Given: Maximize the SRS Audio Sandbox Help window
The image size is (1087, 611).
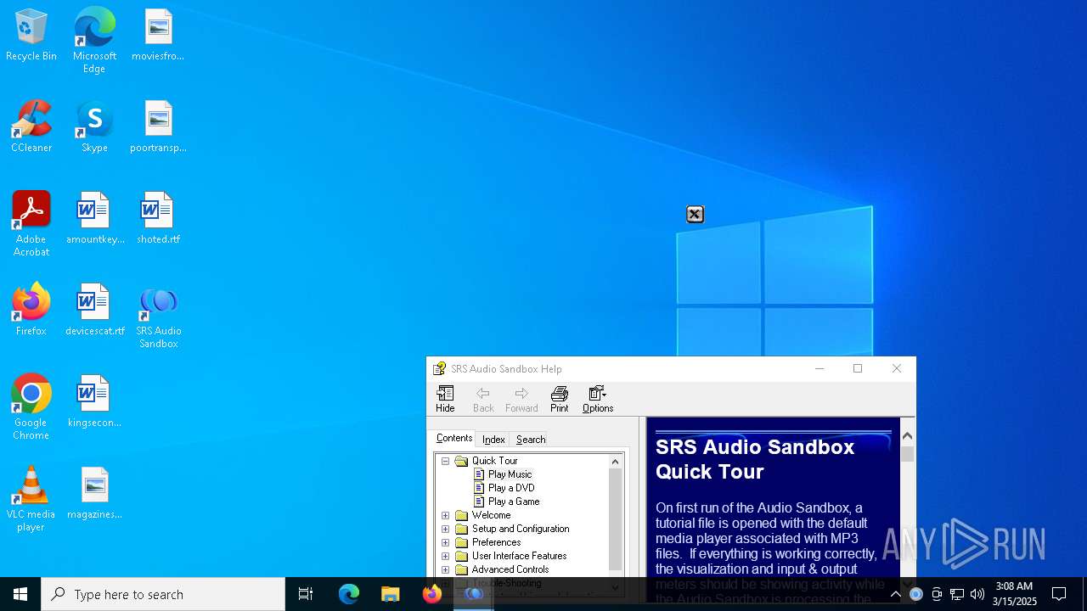Looking at the screenshot, I should [858, 368].
